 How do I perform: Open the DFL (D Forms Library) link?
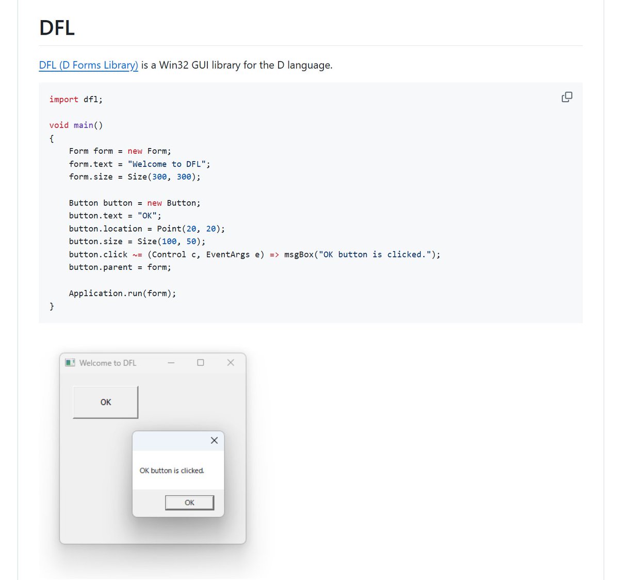[x=89, y=65]
